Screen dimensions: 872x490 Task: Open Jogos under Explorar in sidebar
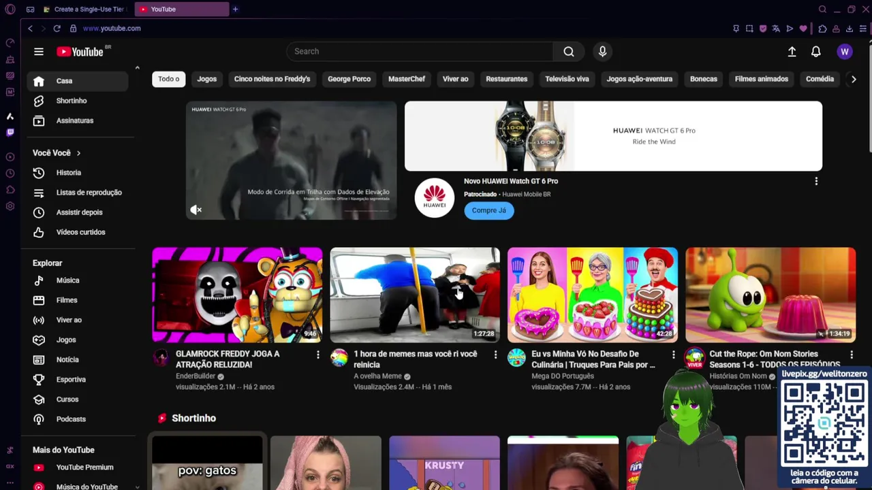click(78, 340)
